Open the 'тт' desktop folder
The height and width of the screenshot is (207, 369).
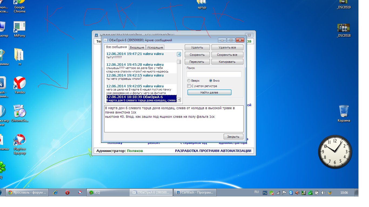[x=19, y=57]
